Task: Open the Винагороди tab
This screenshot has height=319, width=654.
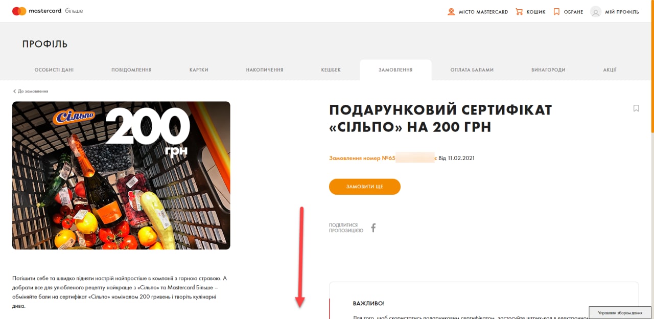Action: point(548,70)
